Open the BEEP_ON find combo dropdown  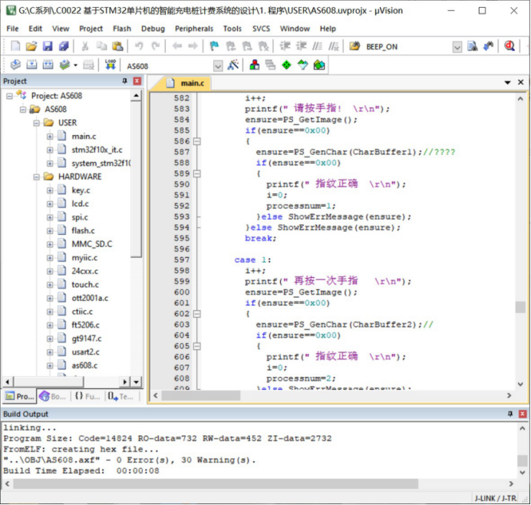(x=457, y=47)
